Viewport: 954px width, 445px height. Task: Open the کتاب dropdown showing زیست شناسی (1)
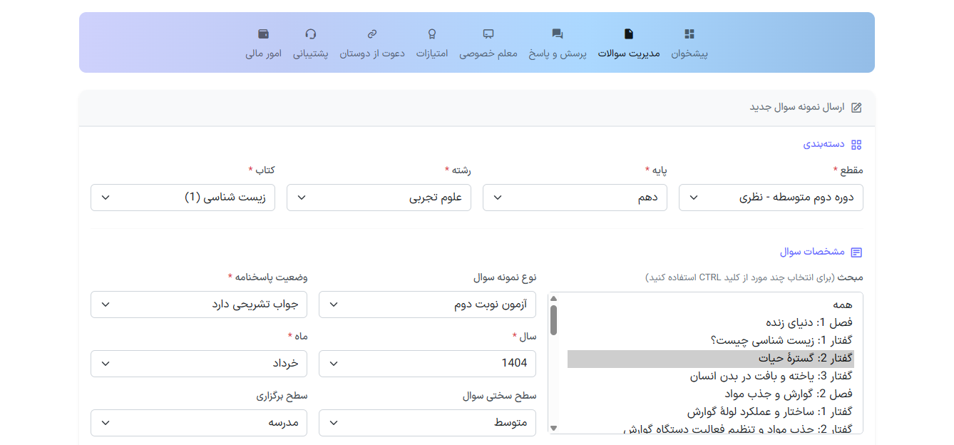tap(183, 198)
